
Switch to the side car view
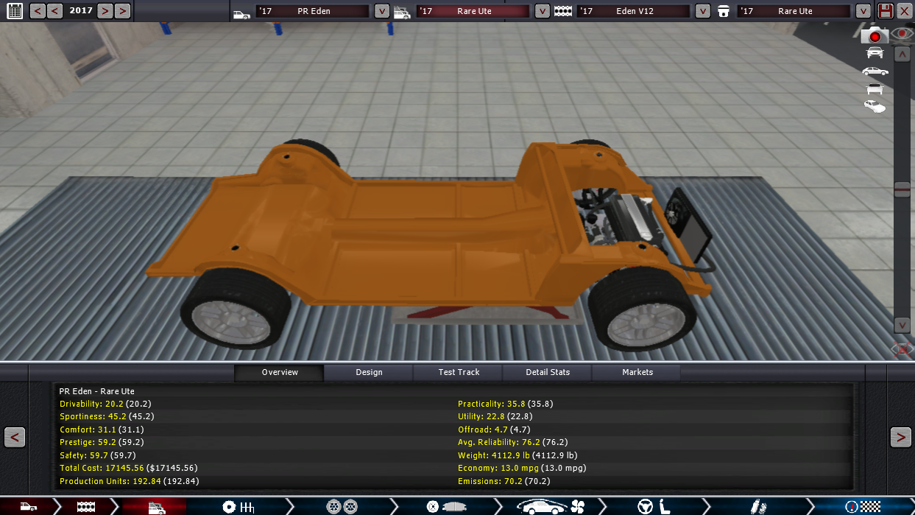[875, 71]
